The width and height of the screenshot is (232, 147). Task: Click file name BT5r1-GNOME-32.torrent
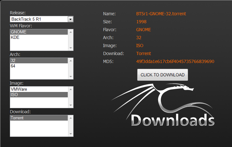pyautogui.click(x=161, y=14)
